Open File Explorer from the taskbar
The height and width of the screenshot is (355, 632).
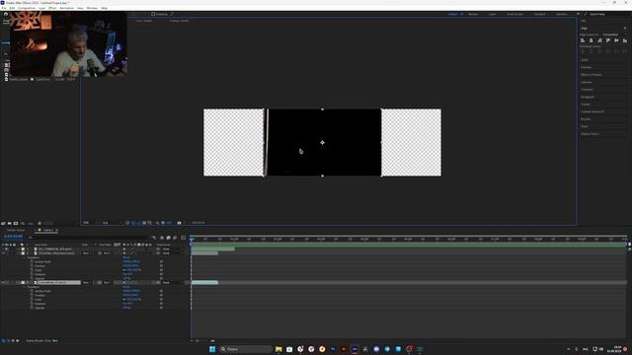point(278,349)
